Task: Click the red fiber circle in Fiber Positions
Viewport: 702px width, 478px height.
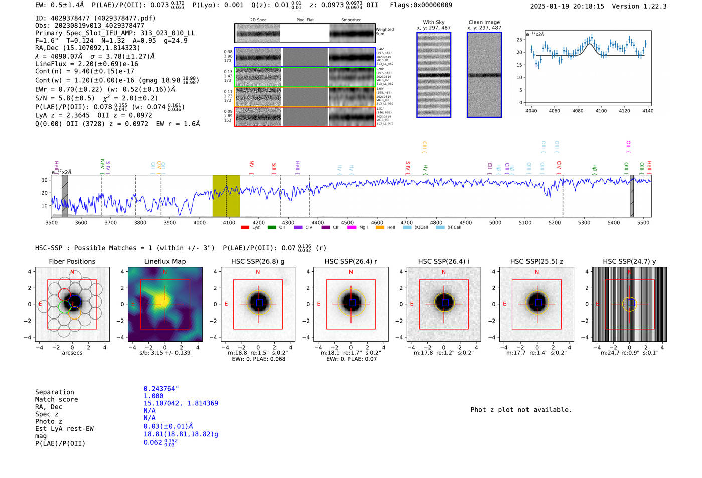Action: (x=64, y=295)
